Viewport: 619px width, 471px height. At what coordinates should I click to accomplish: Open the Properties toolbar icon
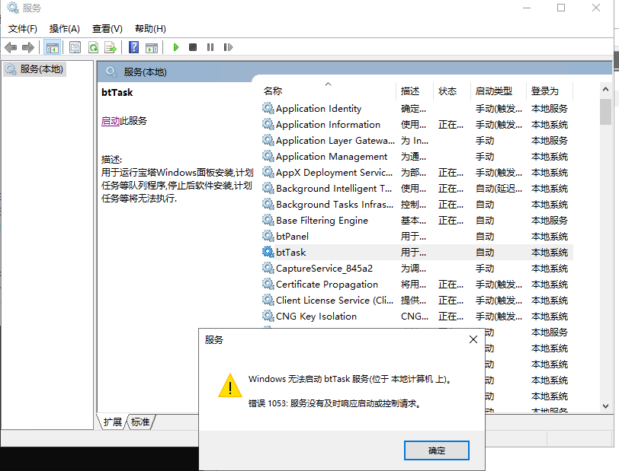75,48
